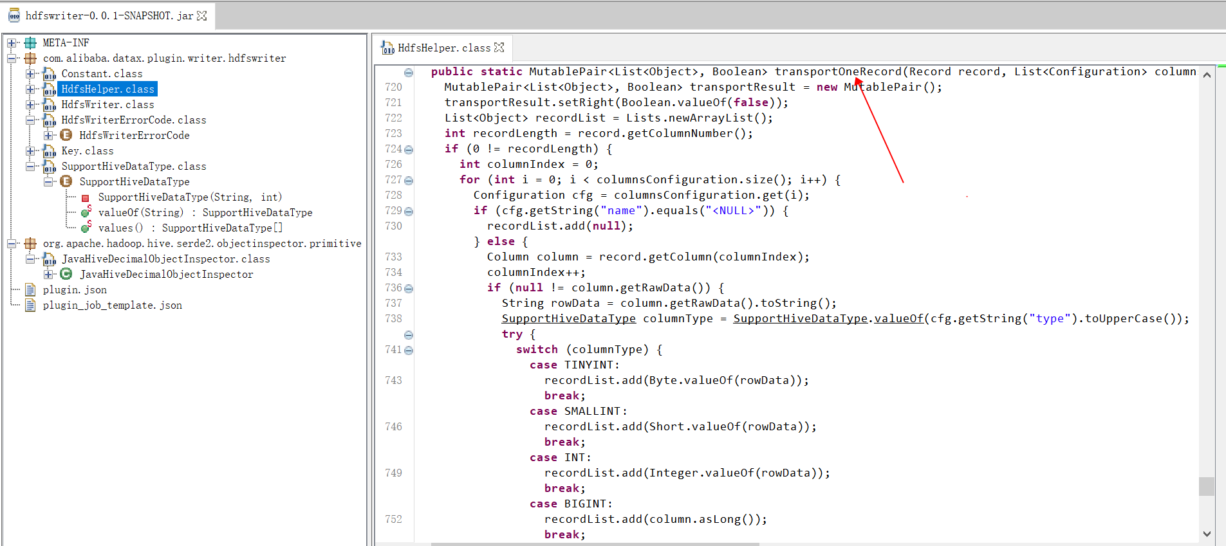This screenshot has width=1226, height=546.
Task: Click the class icon on HdfsHelper.class tab
Action: [x=387, y=48]
